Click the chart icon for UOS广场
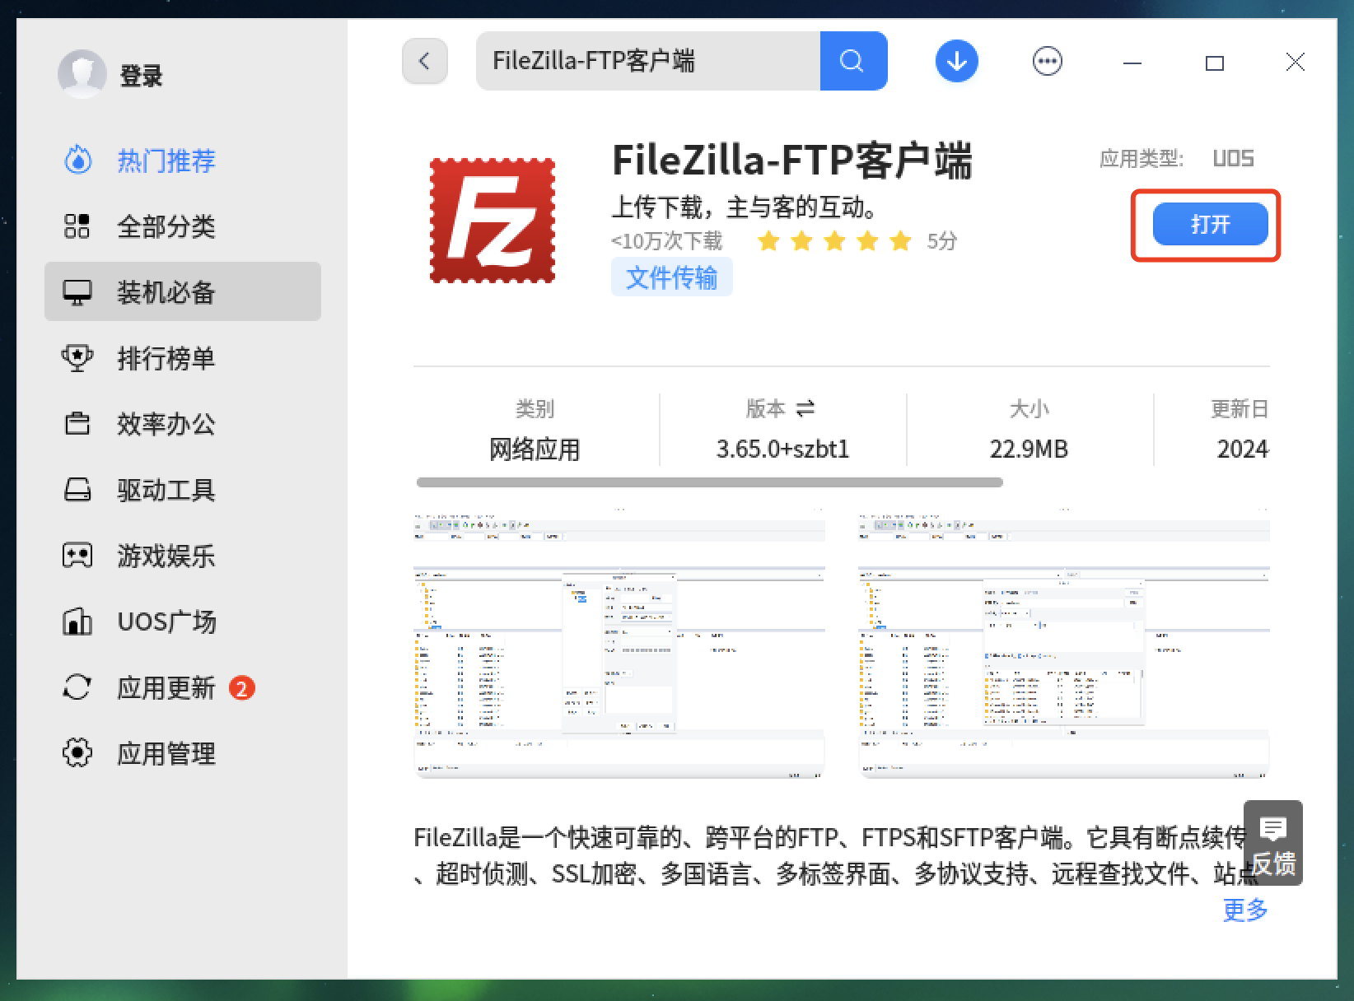This screenshot has width=1354, height=1001. (77, 621)
